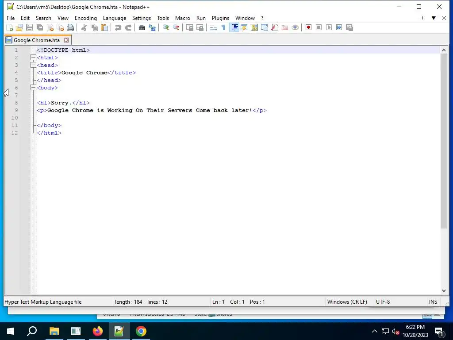Open the Plugins menu
453x340 pixels.
click(x=220, y=18)
